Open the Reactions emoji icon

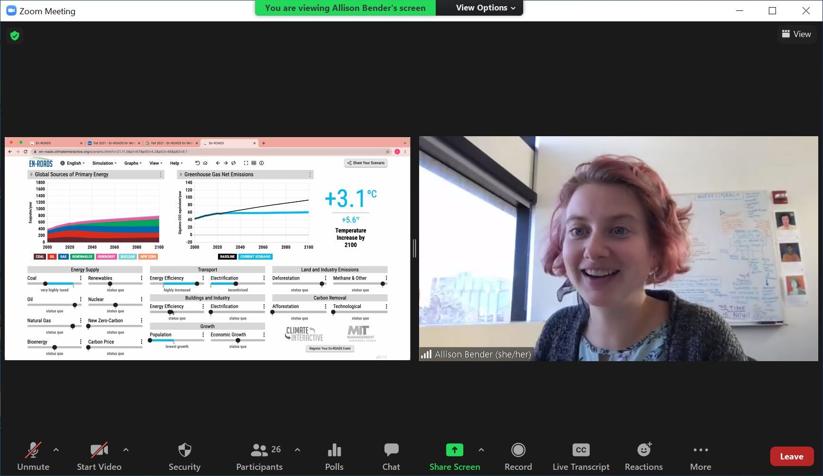[x=643, y=450]
